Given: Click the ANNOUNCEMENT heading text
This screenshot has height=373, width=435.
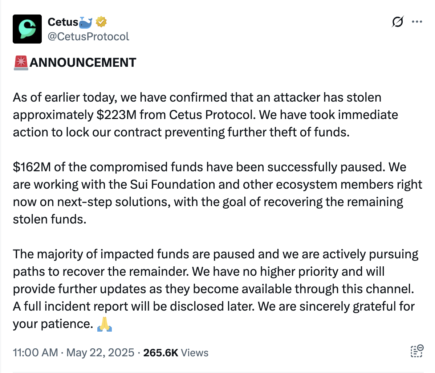Looking at the screenshot, I should 83,62.
